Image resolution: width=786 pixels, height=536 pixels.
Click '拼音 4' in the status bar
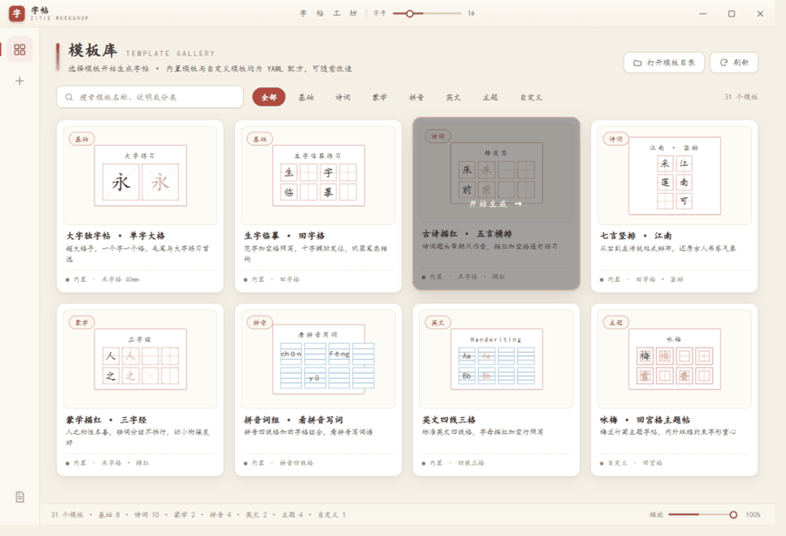pos(220,514)
